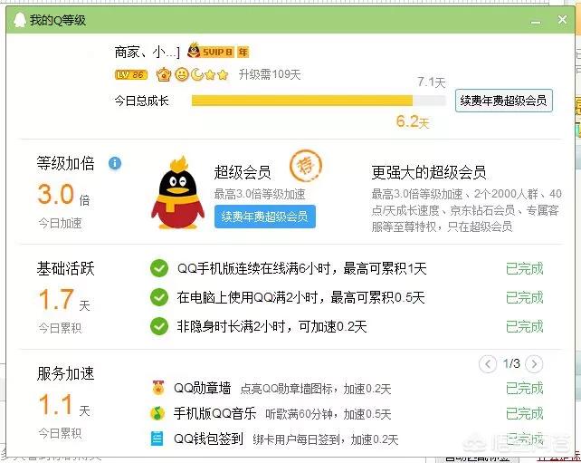
Task: Click the orange 荐 recommended stamp
Action: point(306,166)
